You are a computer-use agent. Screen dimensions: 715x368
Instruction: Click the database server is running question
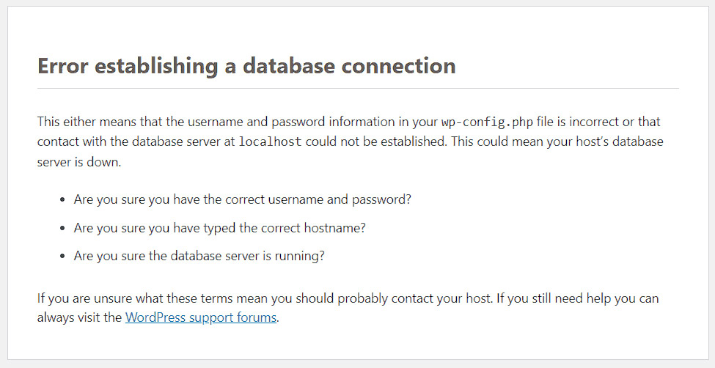click(x=199, y=256)
